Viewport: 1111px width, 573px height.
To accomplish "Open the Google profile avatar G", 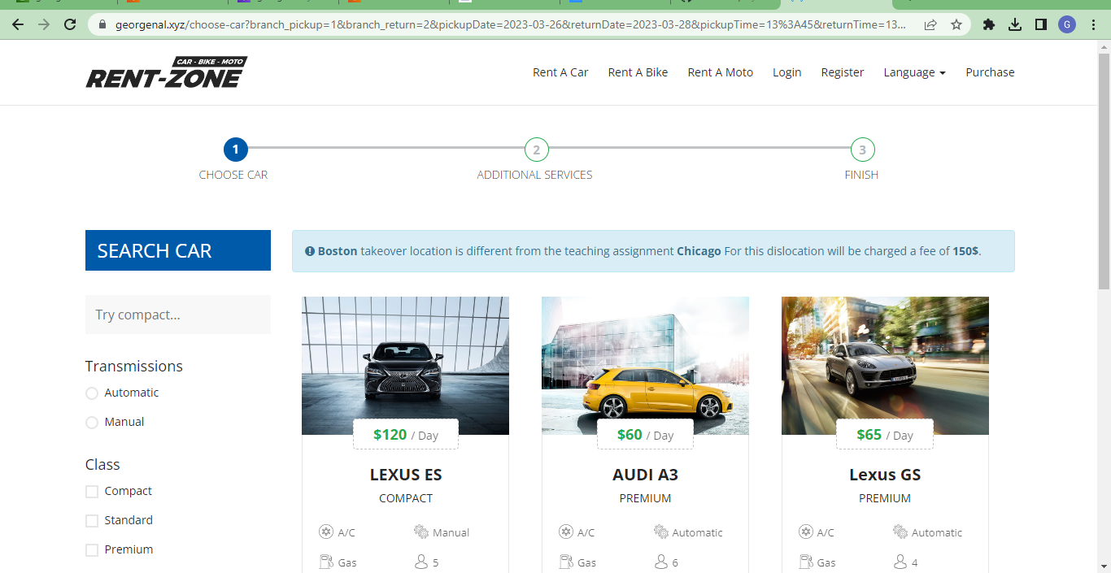I will [1066, 24].
